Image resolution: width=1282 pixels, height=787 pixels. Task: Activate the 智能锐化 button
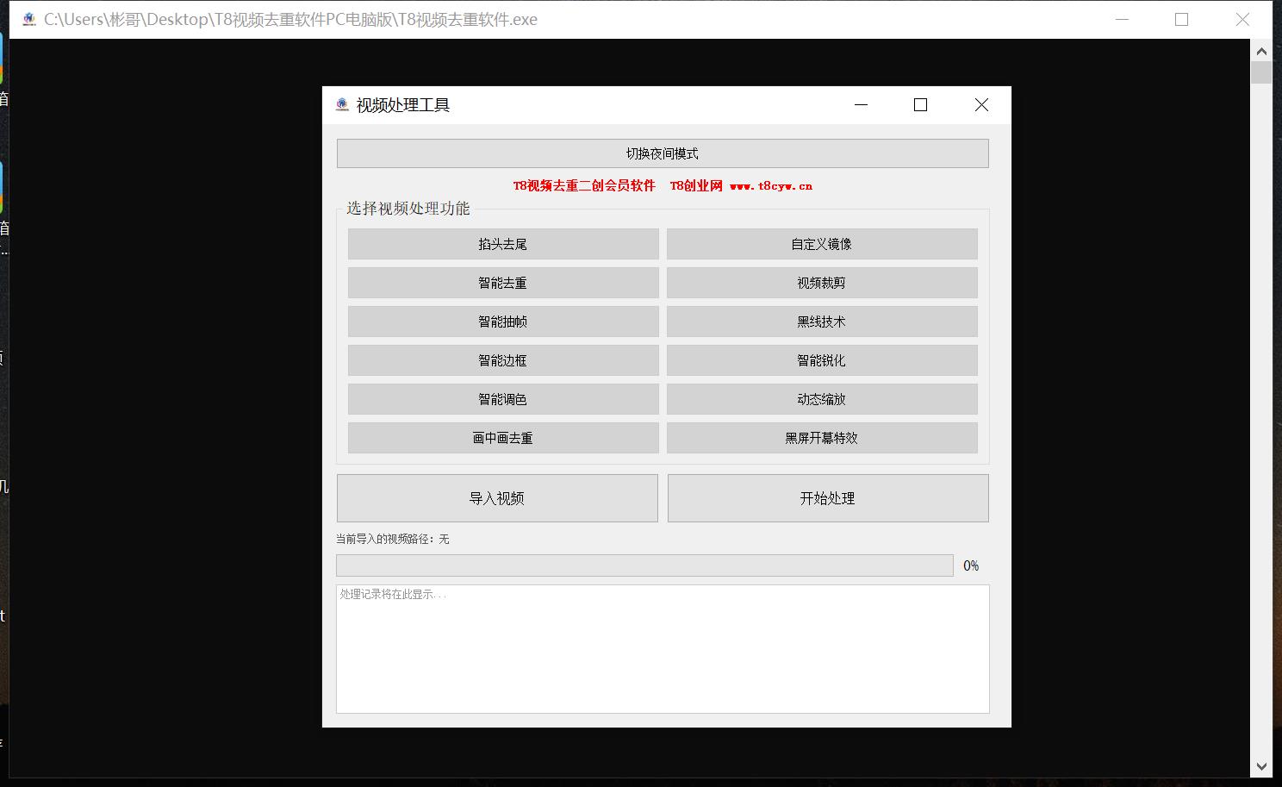click(x=822, y=360)
